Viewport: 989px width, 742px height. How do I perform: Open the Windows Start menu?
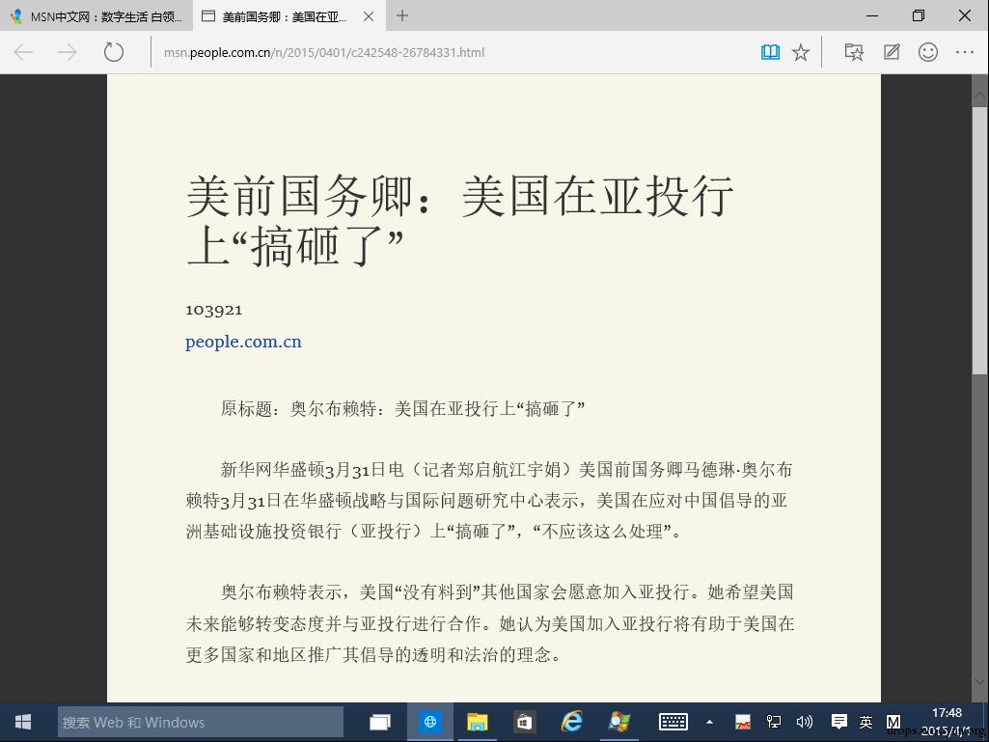click(x=23, y=722)
